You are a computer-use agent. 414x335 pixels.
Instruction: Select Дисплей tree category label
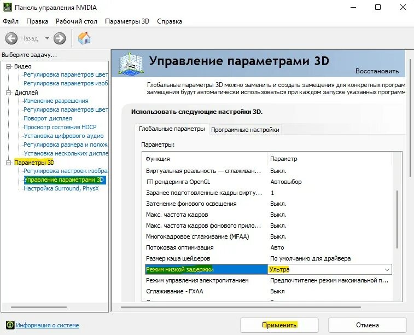(x=26, y=93)
